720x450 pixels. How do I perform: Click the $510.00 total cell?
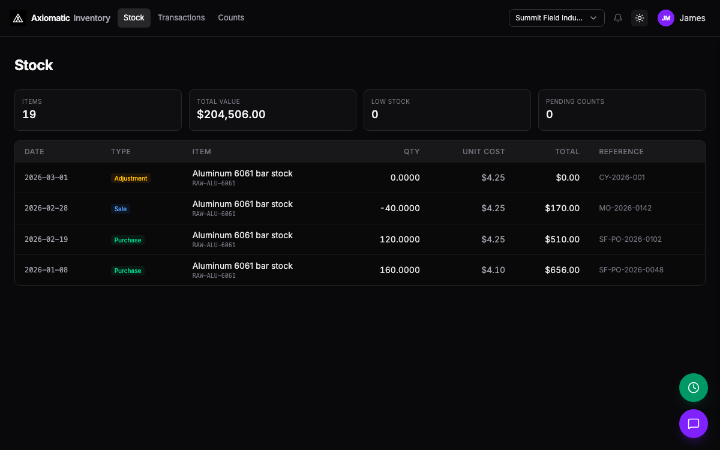click(x=562, y=239)
